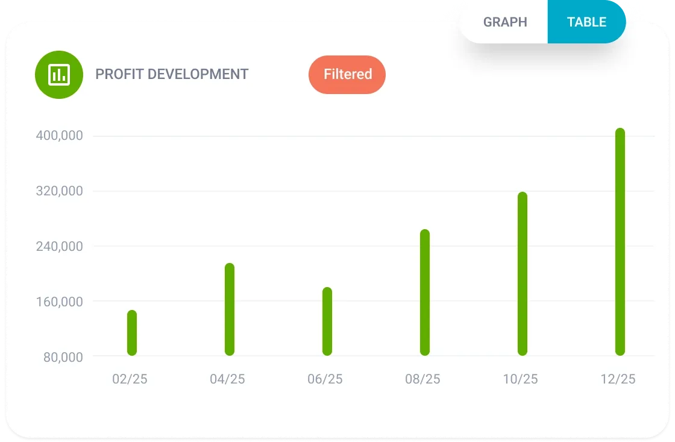
Task: Select the 08/25 profit bar
Action: pos(424,292)
